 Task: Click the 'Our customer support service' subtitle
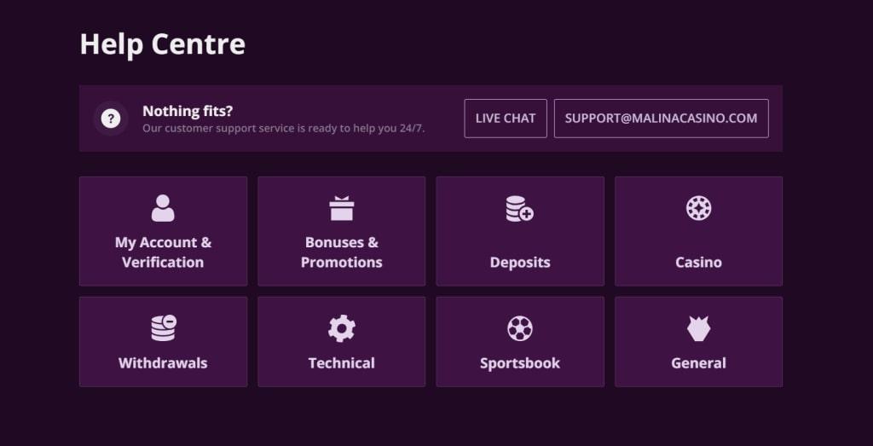click(283, 128)
